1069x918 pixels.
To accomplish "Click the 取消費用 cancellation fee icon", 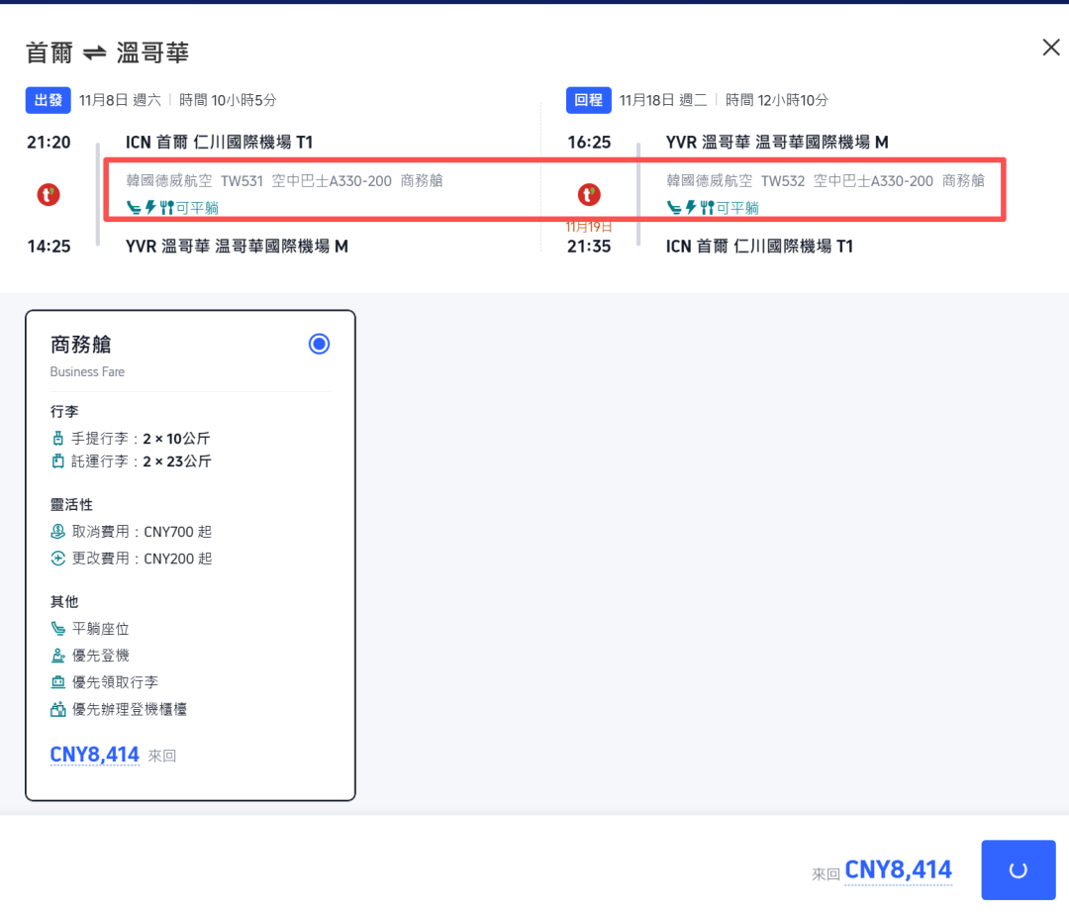I will (58, 532).
